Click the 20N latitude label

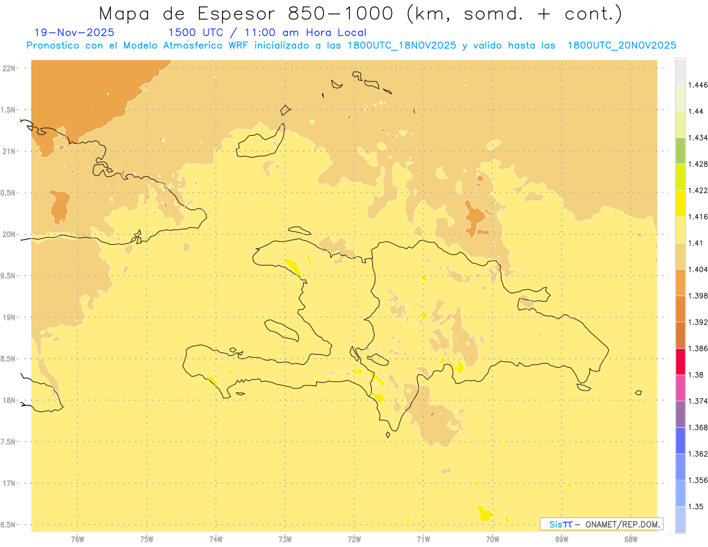8,234
